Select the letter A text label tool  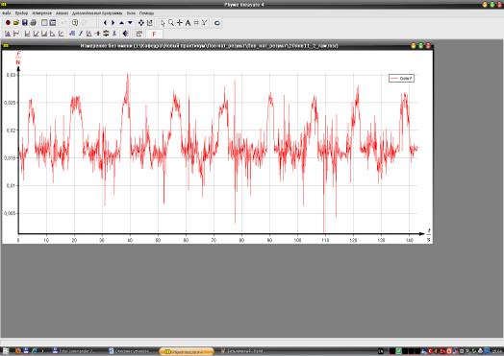point(188,23)
